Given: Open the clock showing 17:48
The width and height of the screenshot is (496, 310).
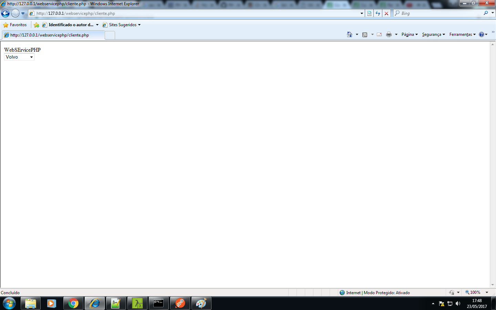Looking at the screenshot, I should (477, 303).
